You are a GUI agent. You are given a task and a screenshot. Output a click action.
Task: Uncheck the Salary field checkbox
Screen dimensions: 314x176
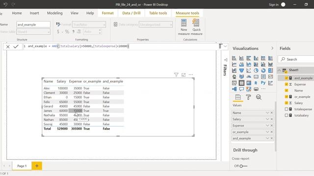[287, 103]
